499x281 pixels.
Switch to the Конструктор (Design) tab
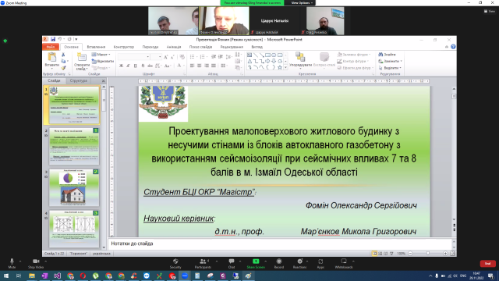click(x=124, y=47)
